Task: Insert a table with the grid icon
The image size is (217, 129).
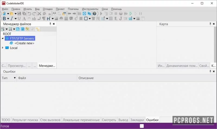Action: click(111, 19)
